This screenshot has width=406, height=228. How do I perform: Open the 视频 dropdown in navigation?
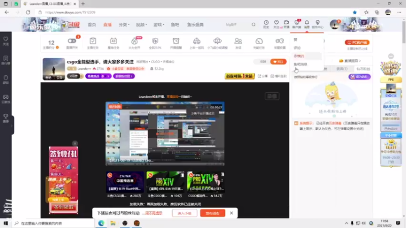point(142,24)
